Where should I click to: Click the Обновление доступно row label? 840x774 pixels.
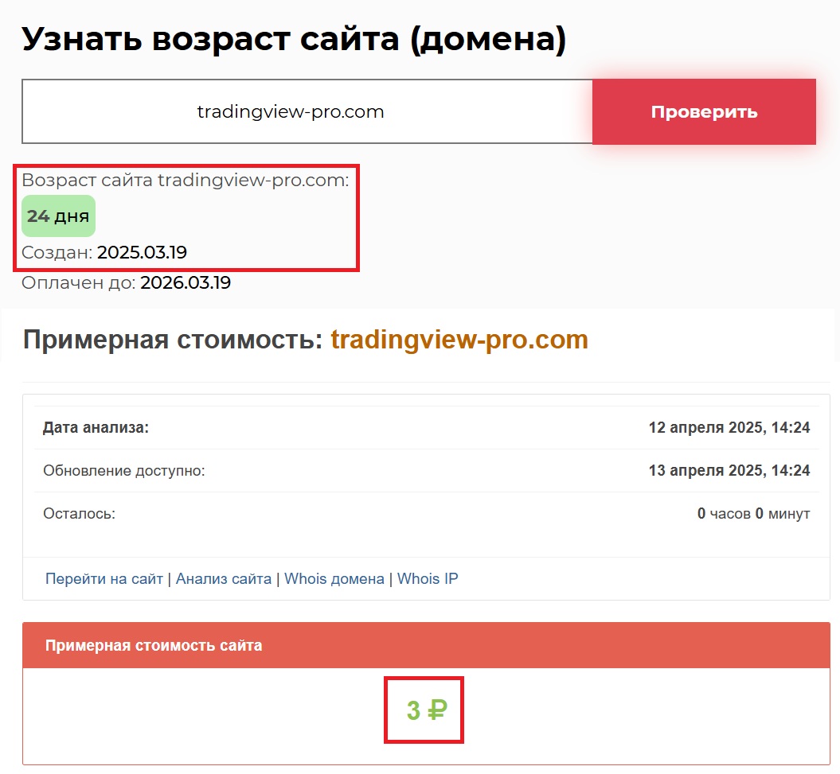(124, 471)
